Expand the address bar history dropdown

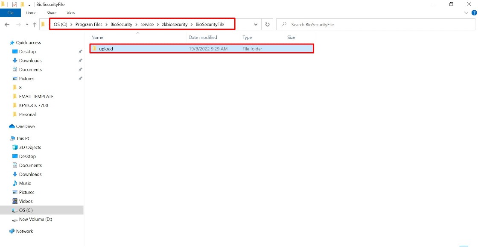pyautogui.click(x=256, y=24)
